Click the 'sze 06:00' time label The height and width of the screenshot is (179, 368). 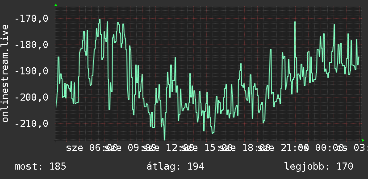pyautogui.click(x=92, y=148)
